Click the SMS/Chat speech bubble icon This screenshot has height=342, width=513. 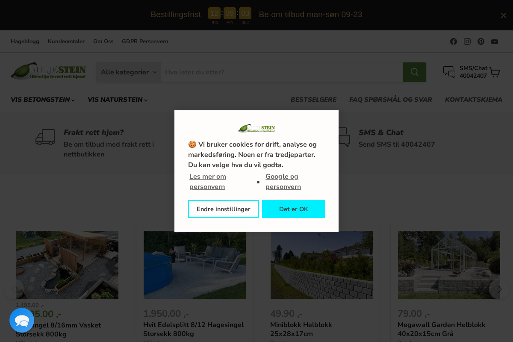tap(449, 72)
